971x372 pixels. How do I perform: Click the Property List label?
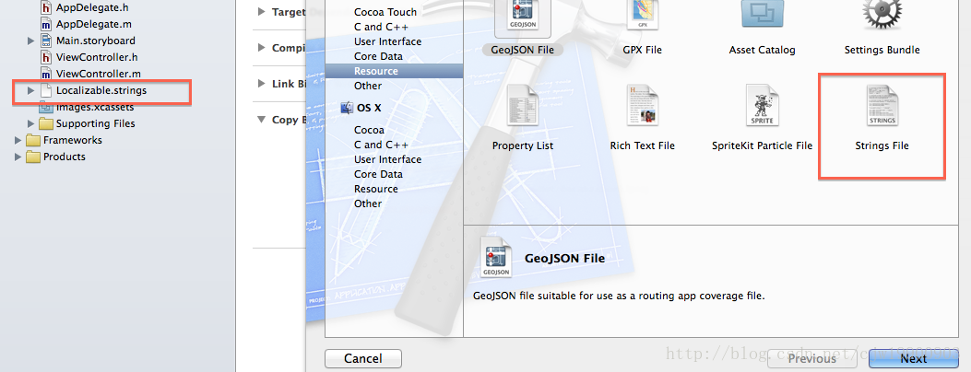(523, 145)
